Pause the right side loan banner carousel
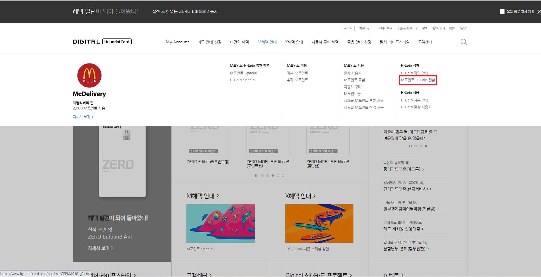Image resolution: width=541 pixels, height=277 pixels. (x=410, y=146)
